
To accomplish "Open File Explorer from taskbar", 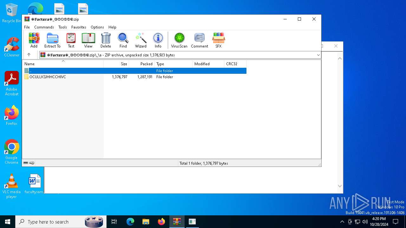I will (146, 222).
